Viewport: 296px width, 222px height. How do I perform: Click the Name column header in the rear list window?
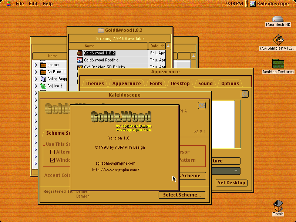(50, 56)
